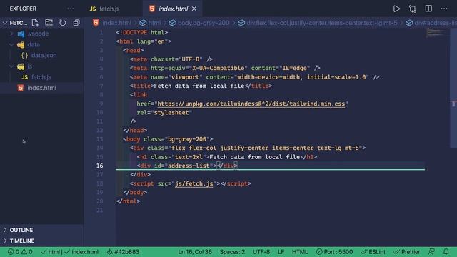Open the tailwind.min.css link in code
This screenshot has height=257, width=457.
(x=251, y=104)
